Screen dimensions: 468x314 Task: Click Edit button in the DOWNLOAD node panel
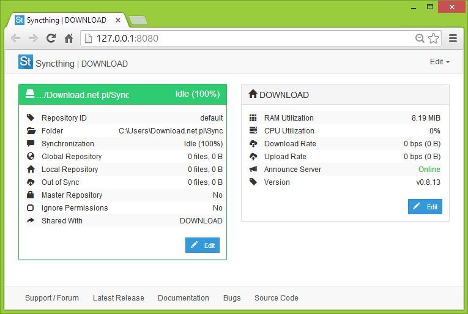click(425, 206)
